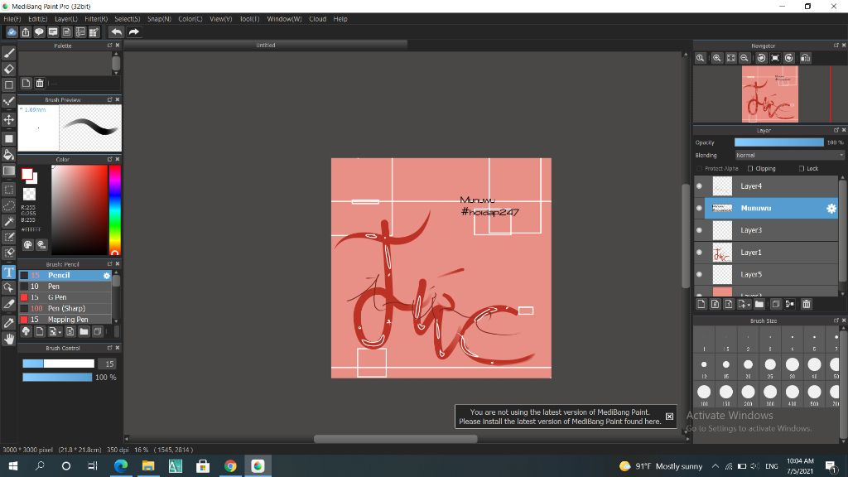Click the export share icon in toolbar
Image resolution: width=848 pixels, height=477 pixels.
click(26, 32)
